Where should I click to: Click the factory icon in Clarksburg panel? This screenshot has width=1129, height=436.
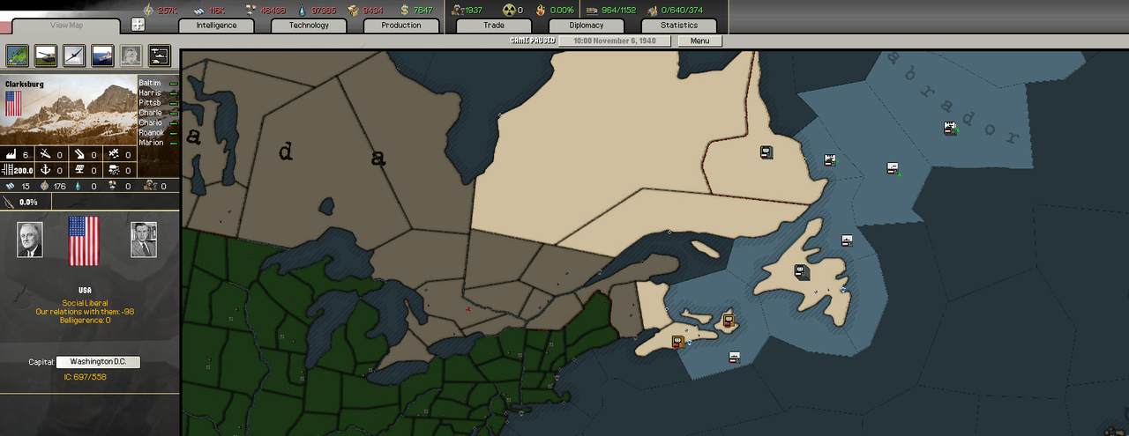click(x=11, y=155)
